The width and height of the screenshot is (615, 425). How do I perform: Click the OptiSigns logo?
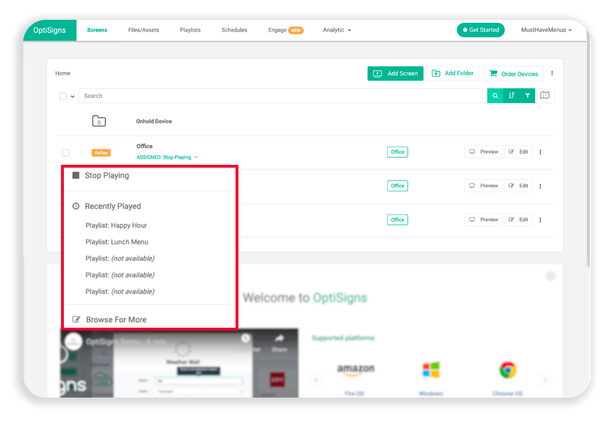[x=50, y=30]
